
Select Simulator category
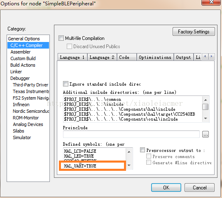(x=22, y=137)
